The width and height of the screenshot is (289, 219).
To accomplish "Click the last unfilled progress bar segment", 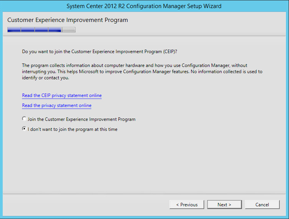I will pyautogui.click(x=69, y=30).
